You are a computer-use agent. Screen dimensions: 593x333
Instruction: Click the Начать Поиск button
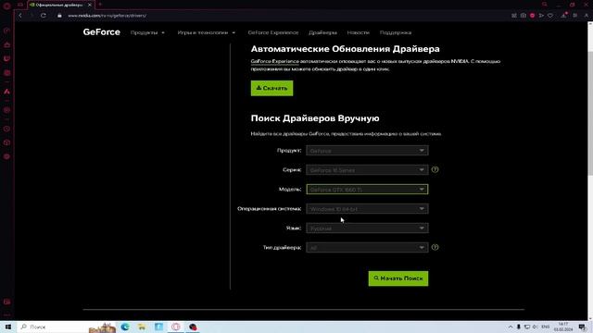coord(398,278)
